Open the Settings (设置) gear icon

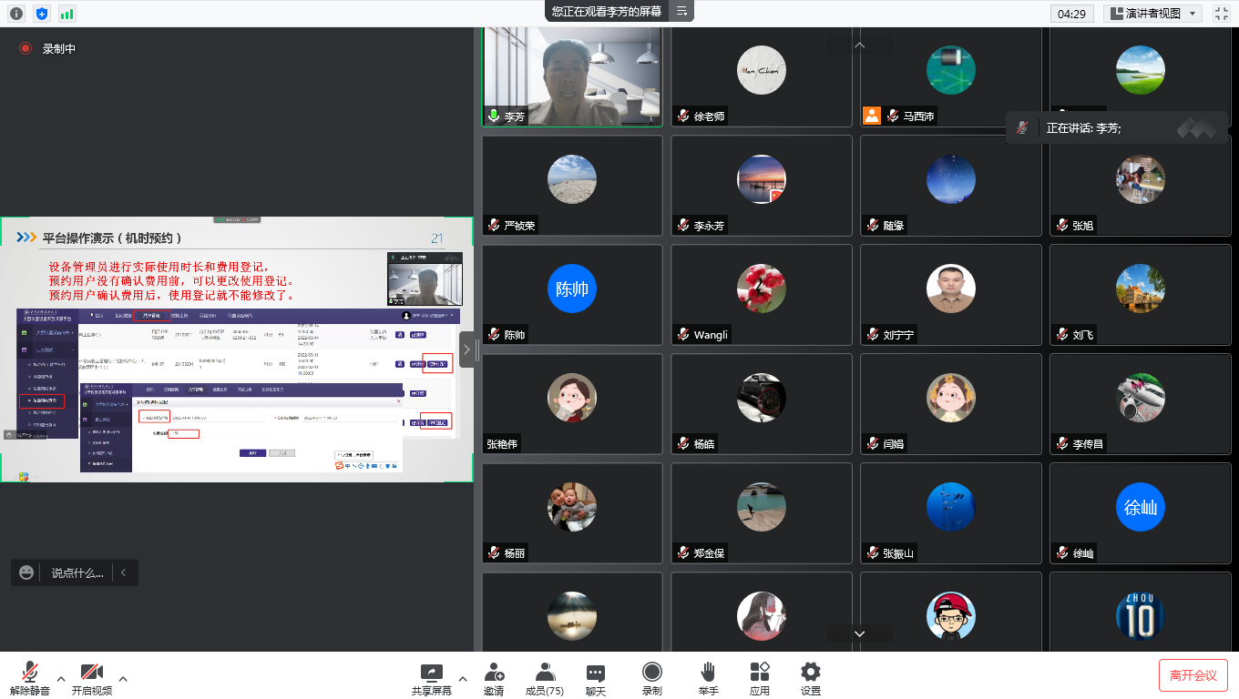click(811, 678)
